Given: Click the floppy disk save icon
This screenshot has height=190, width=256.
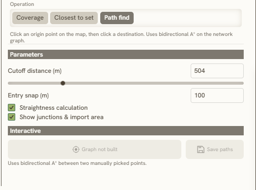Looking at the screenshot, I should 200,150.
